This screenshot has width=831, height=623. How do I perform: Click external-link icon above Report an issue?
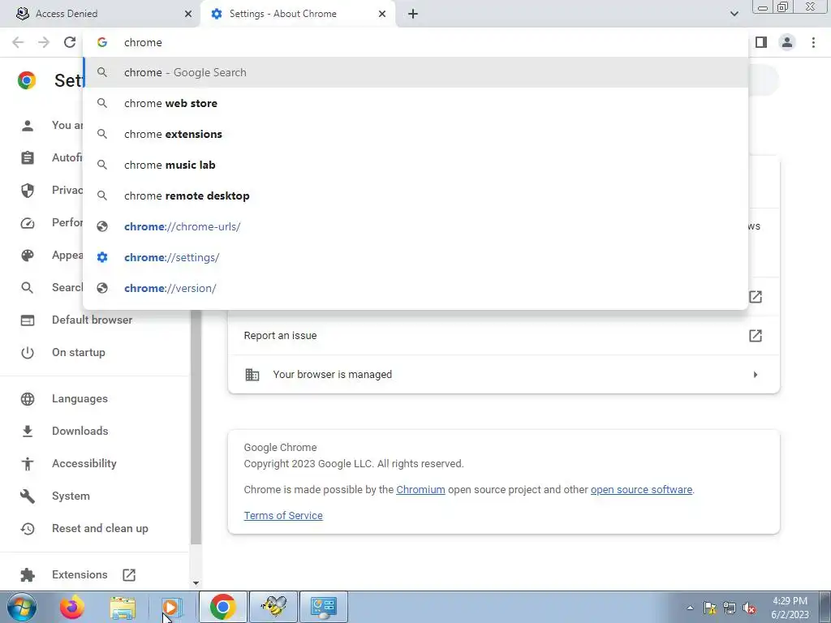756,297
